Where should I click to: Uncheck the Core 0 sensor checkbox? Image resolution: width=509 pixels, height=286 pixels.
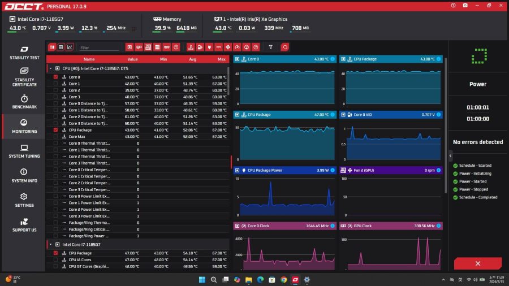(55, 77)
